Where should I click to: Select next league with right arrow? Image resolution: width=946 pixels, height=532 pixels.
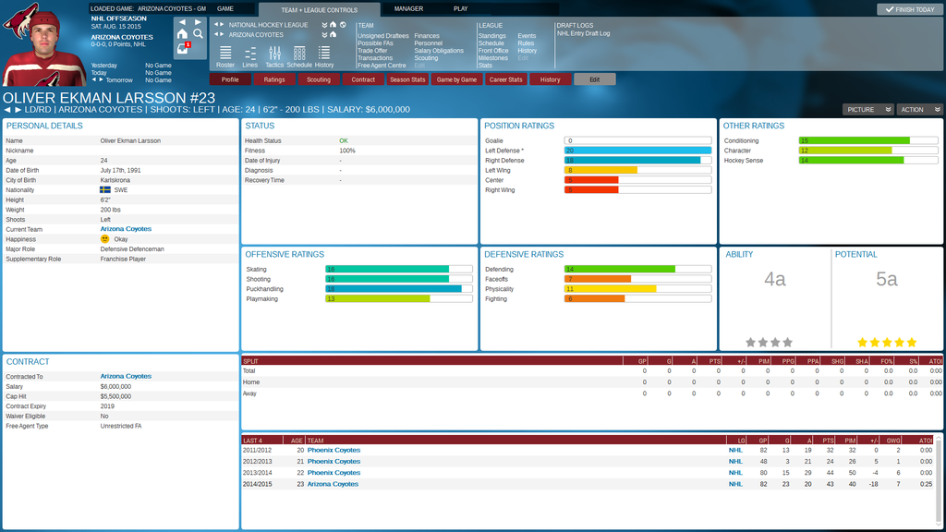pyautogui.click(x=222, y=25)
